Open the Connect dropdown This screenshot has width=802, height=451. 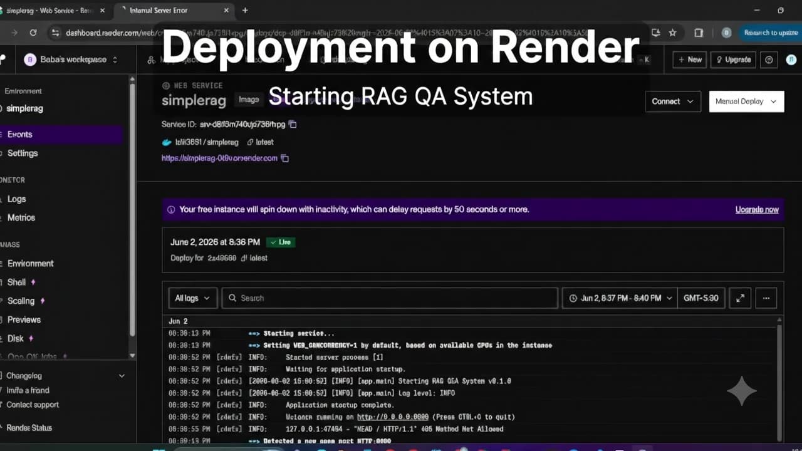click(x=673, y=101)
